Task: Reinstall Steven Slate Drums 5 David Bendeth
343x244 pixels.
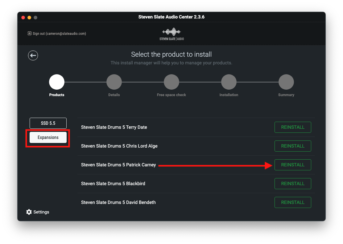Action: (x=293, y=202)
